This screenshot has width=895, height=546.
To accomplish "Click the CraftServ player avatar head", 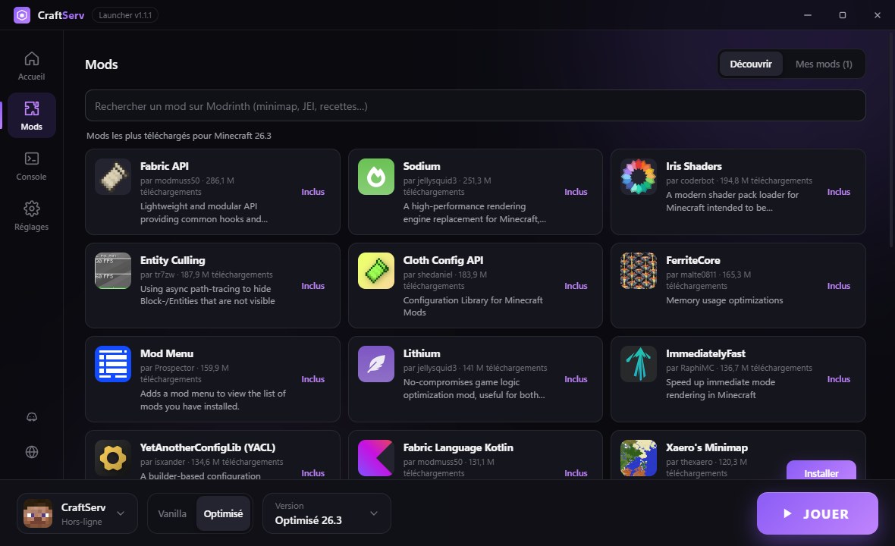I will 38,513.
